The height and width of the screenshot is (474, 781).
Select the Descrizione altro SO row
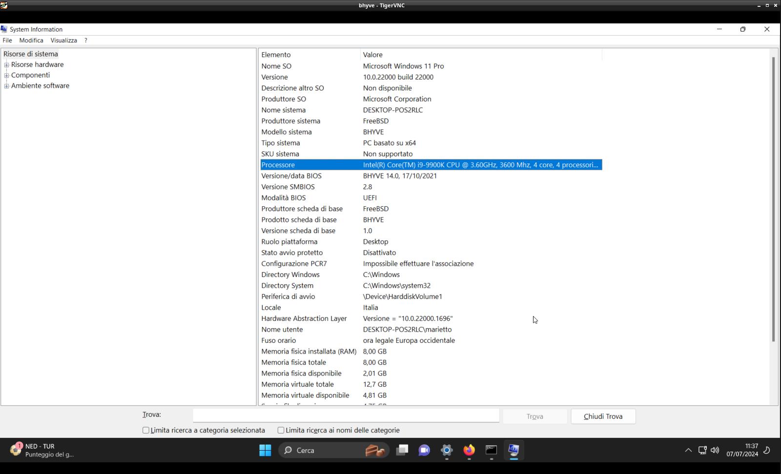click(x=431, y=88)
